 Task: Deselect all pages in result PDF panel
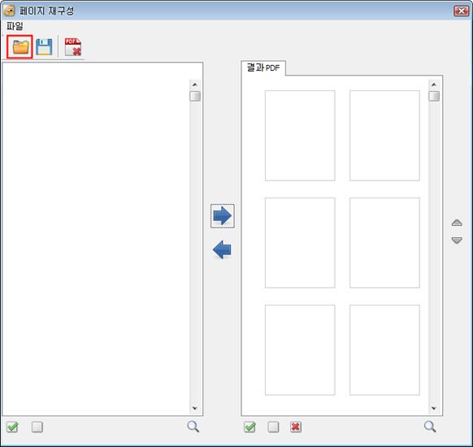(x=273, y=427)
